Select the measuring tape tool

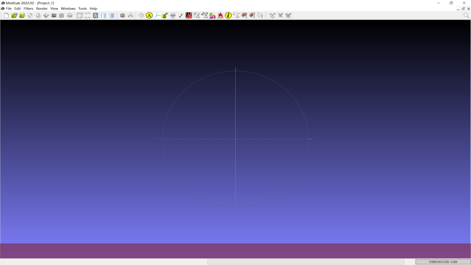(165, 15)
